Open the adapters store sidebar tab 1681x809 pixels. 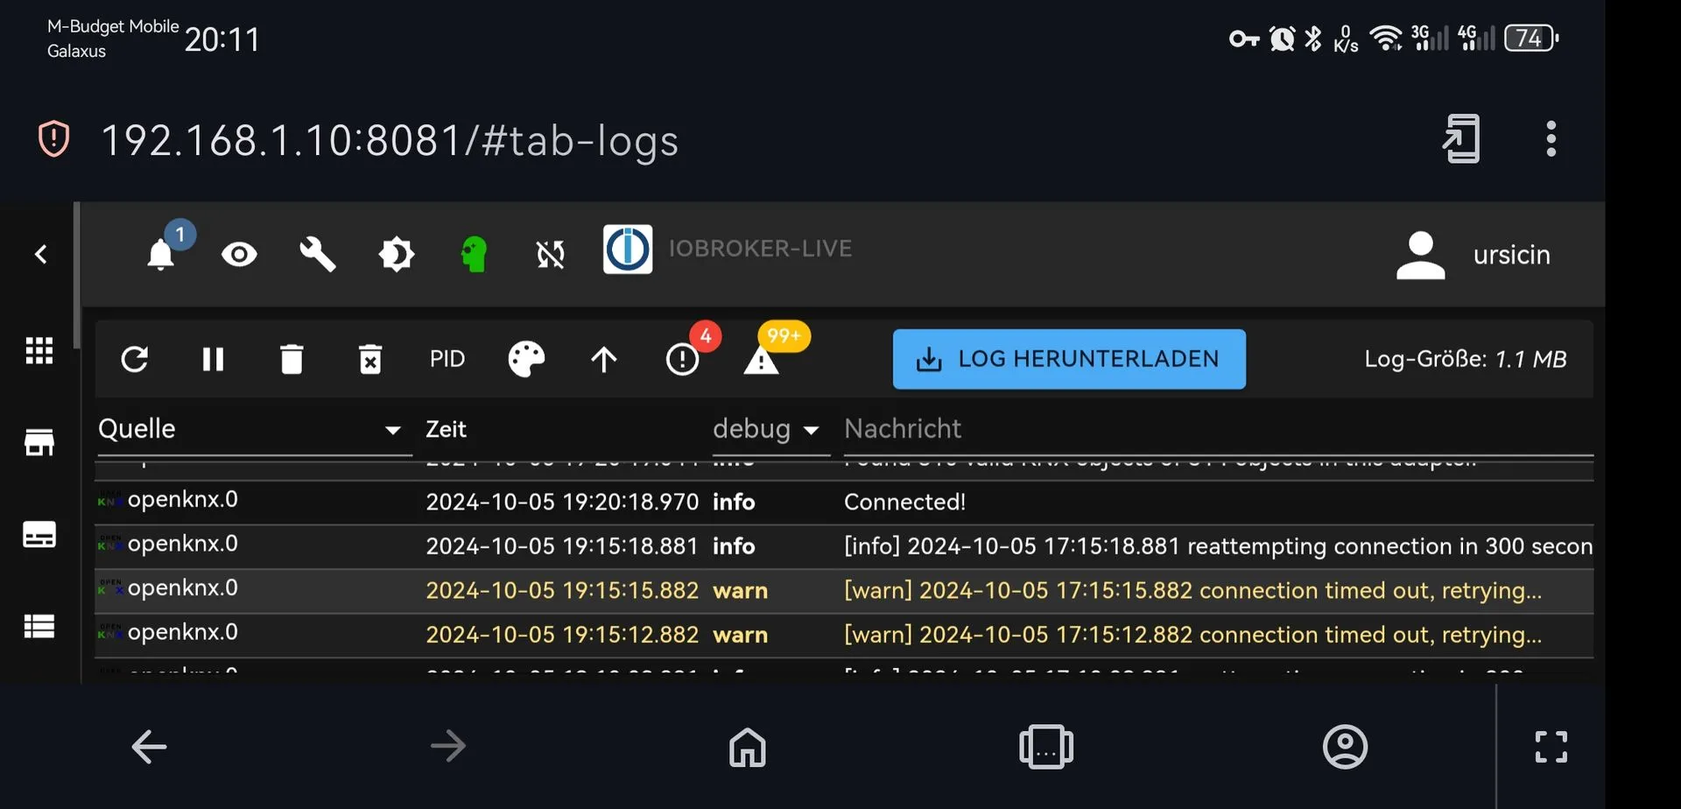pyautogui.click(x=39, y=443)
